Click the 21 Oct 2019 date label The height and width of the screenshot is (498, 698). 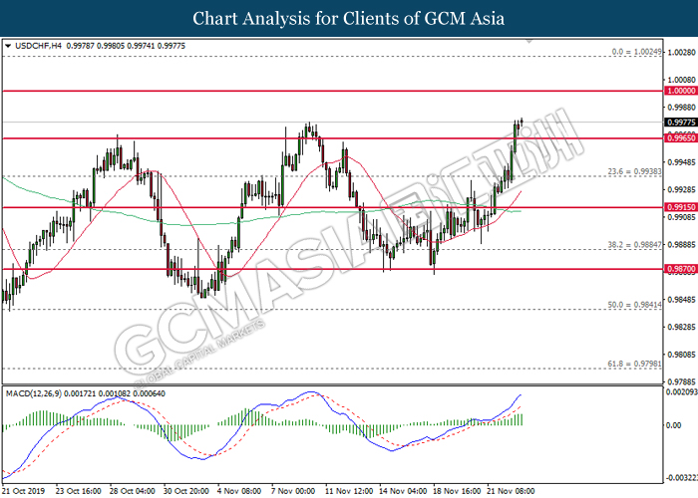click(26, 491)
